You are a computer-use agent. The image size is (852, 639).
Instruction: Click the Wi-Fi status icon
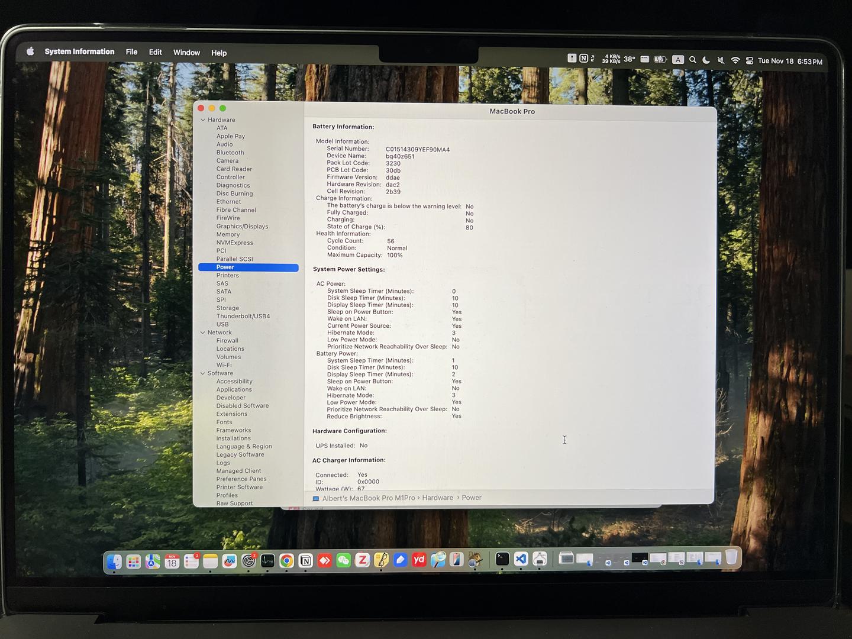tap(735, 60)
